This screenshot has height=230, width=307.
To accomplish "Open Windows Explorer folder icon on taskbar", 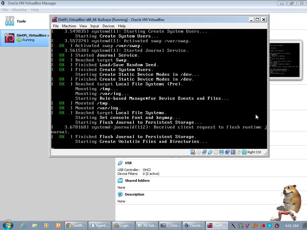I will pos(35,226).
